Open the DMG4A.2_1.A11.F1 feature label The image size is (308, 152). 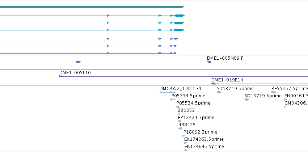(181, 89)
